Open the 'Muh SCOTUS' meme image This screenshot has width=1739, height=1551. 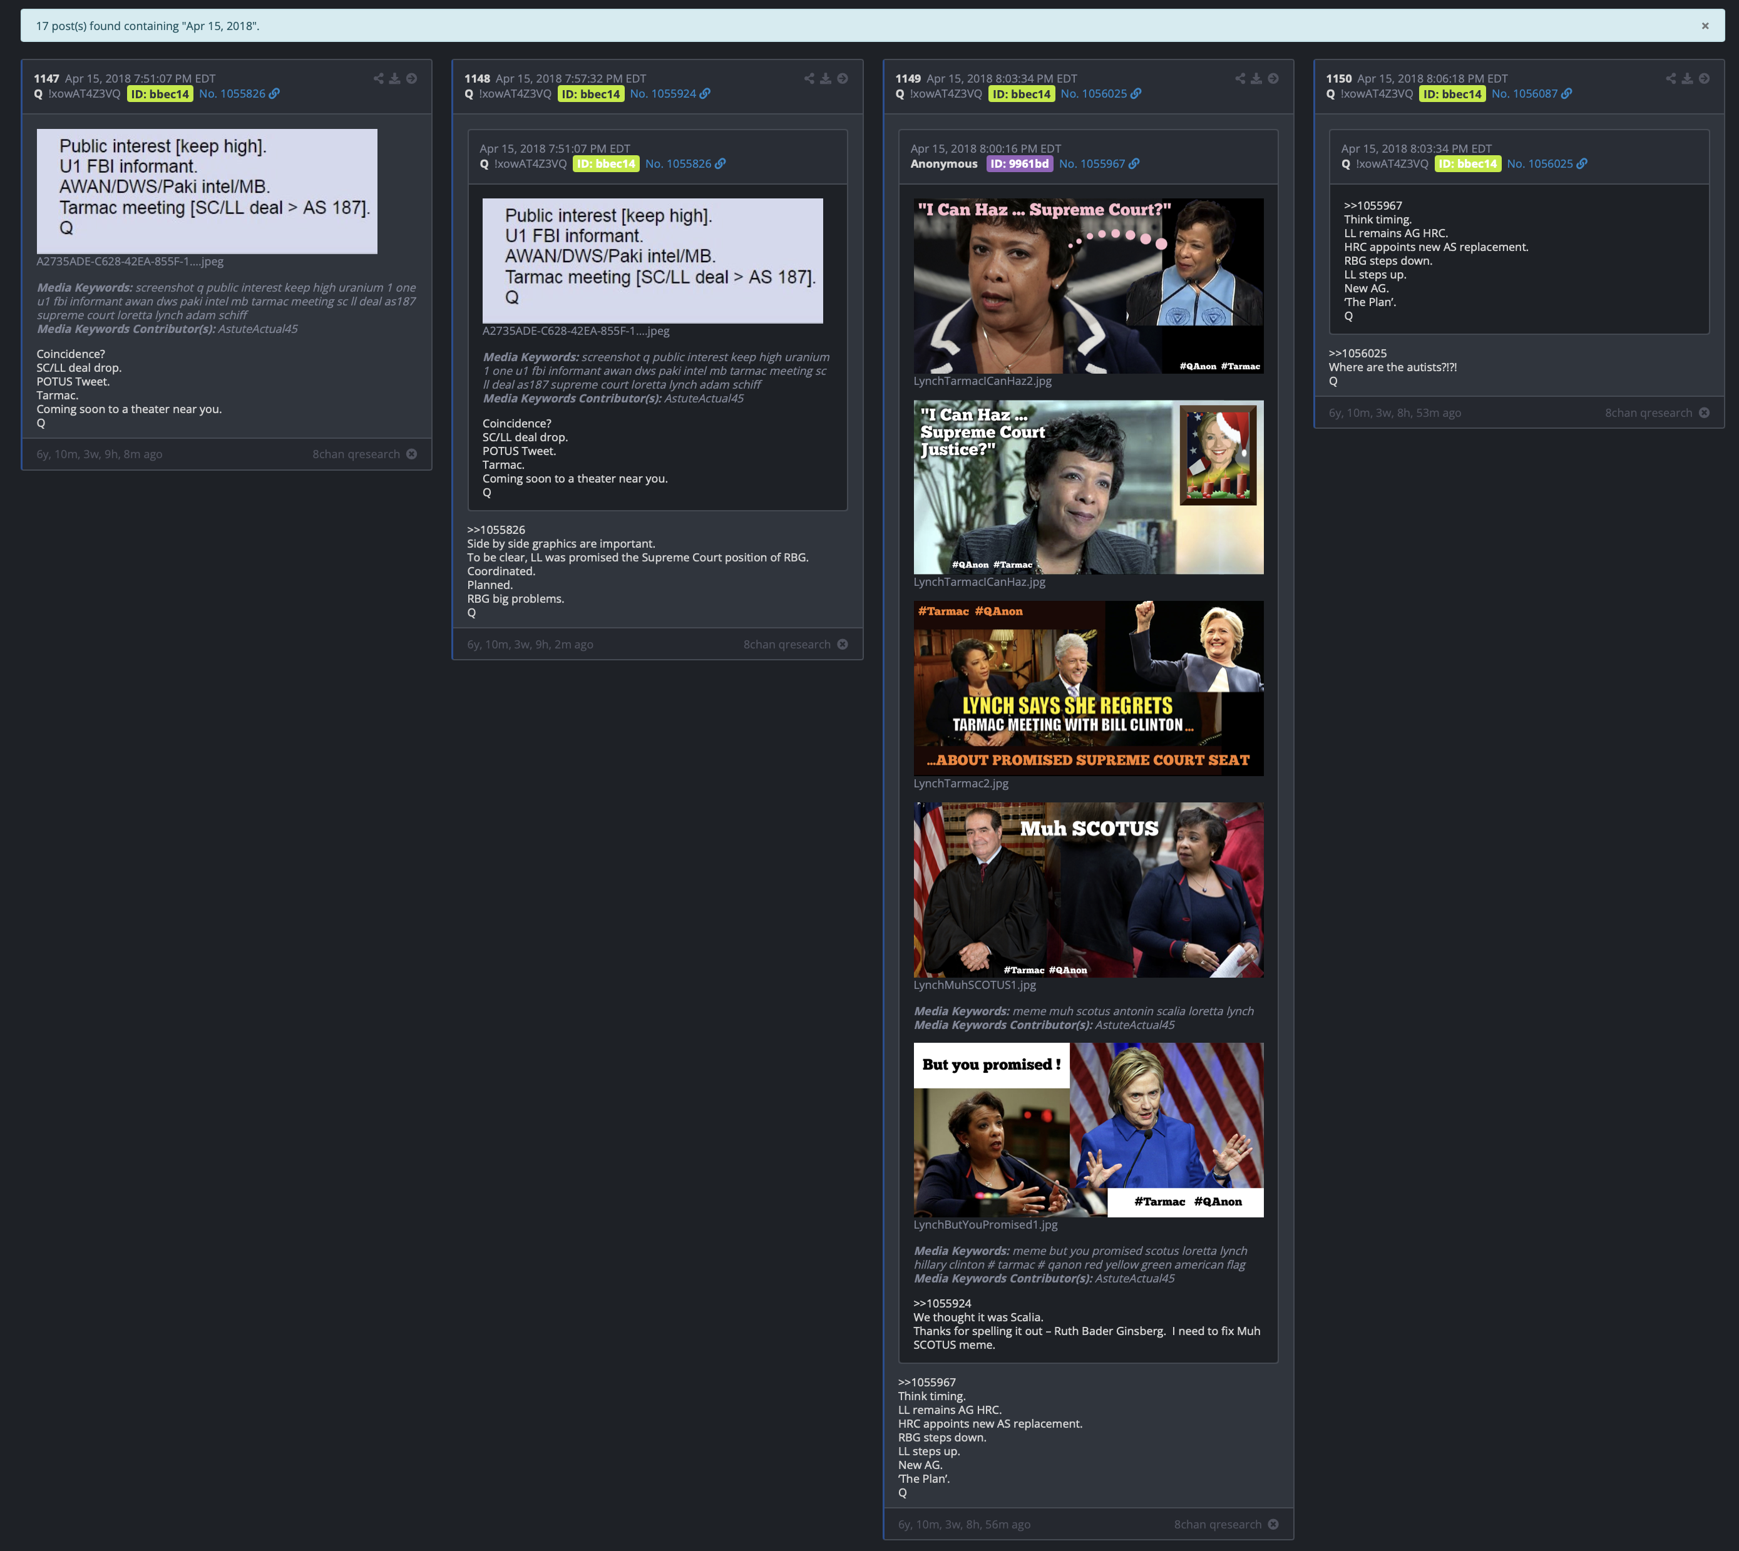point(1089,889)
